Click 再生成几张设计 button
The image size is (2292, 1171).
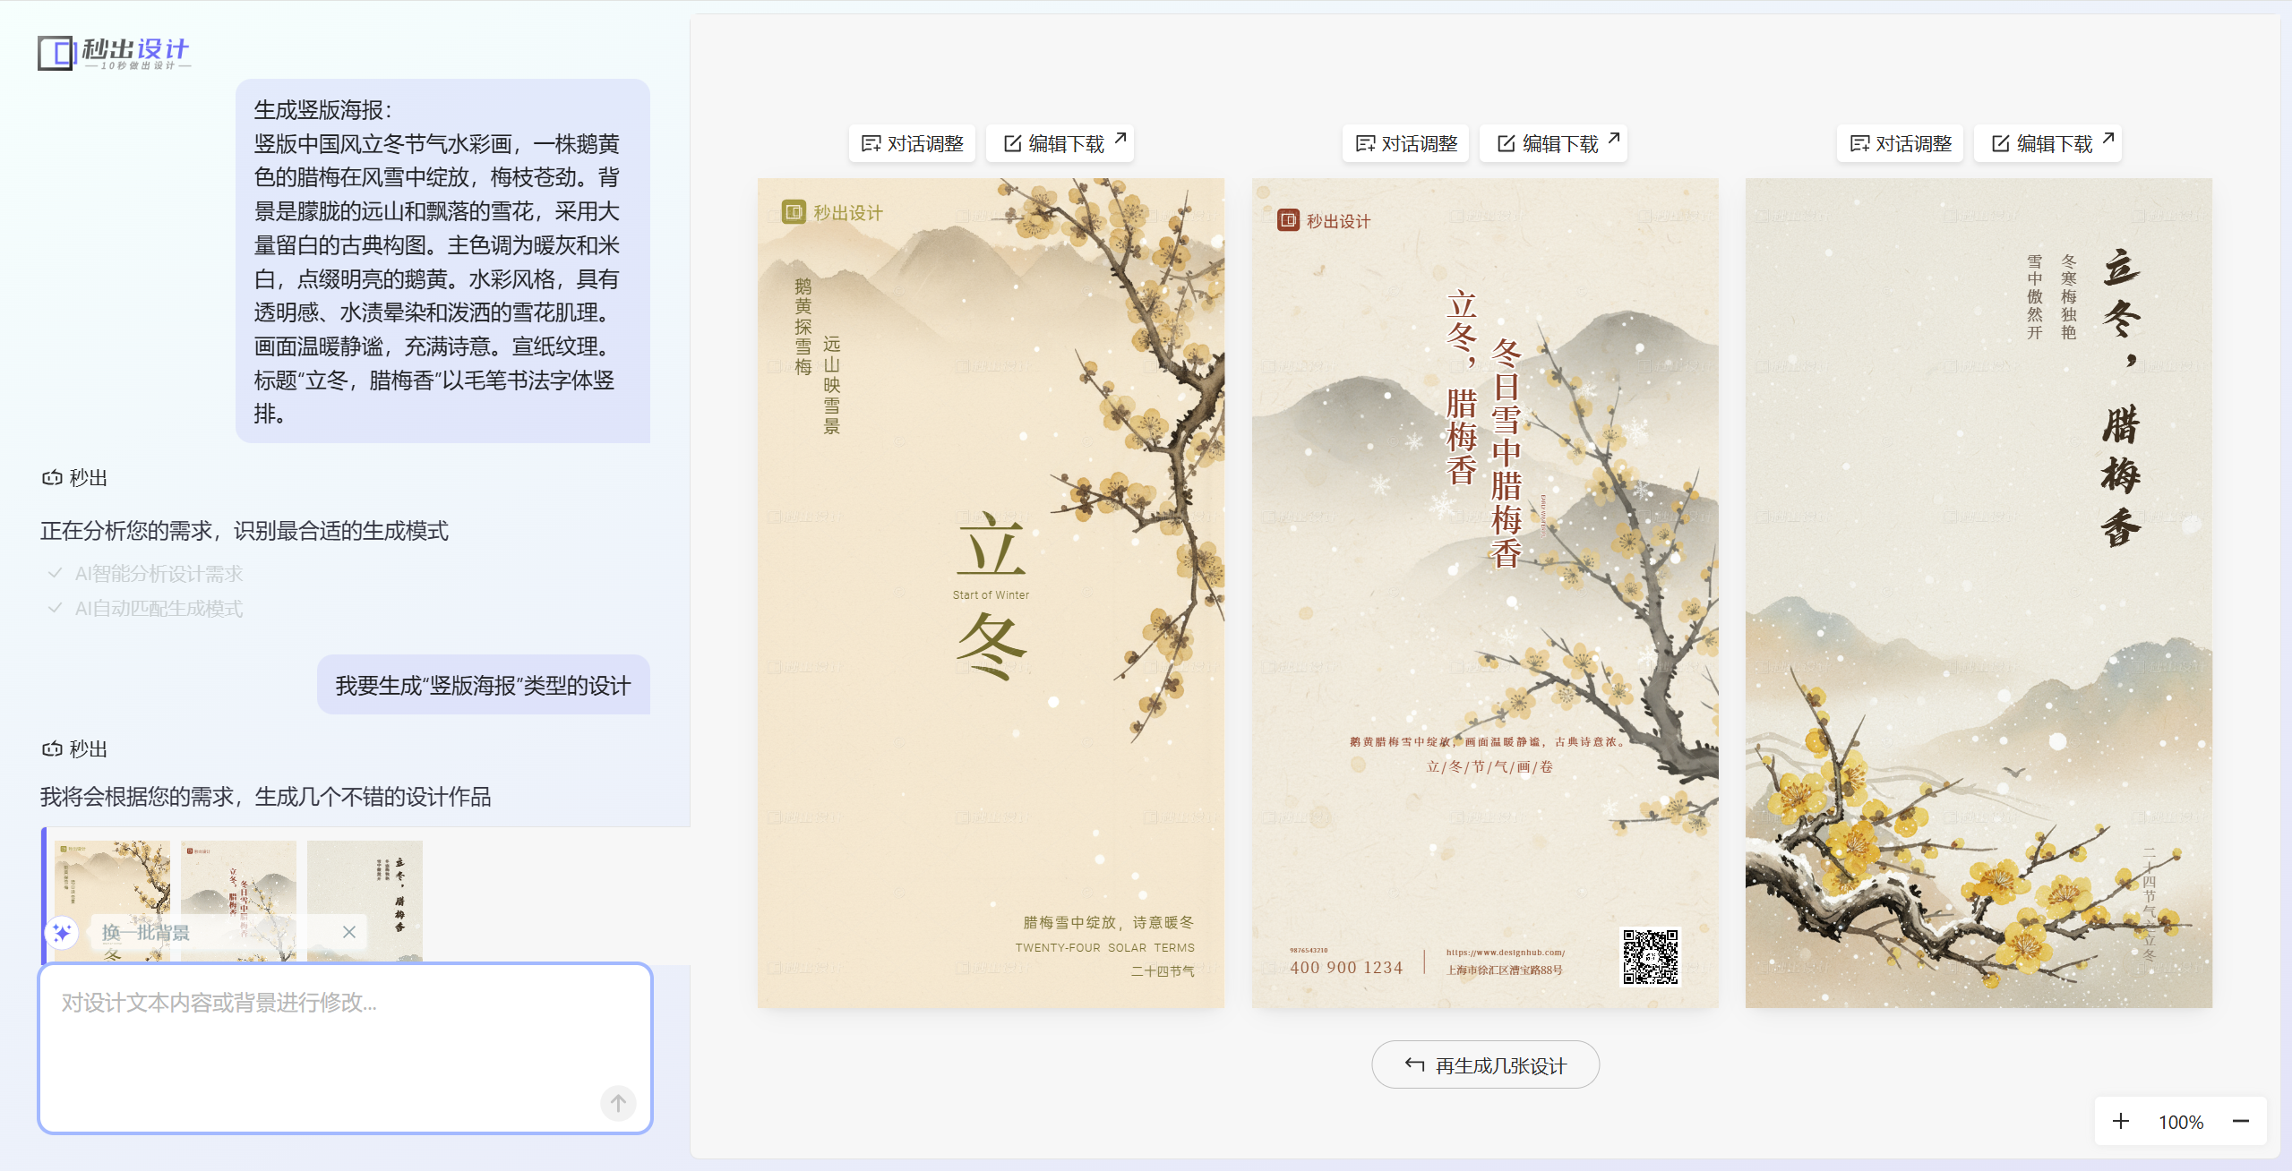click(x=1486, y=1065)
